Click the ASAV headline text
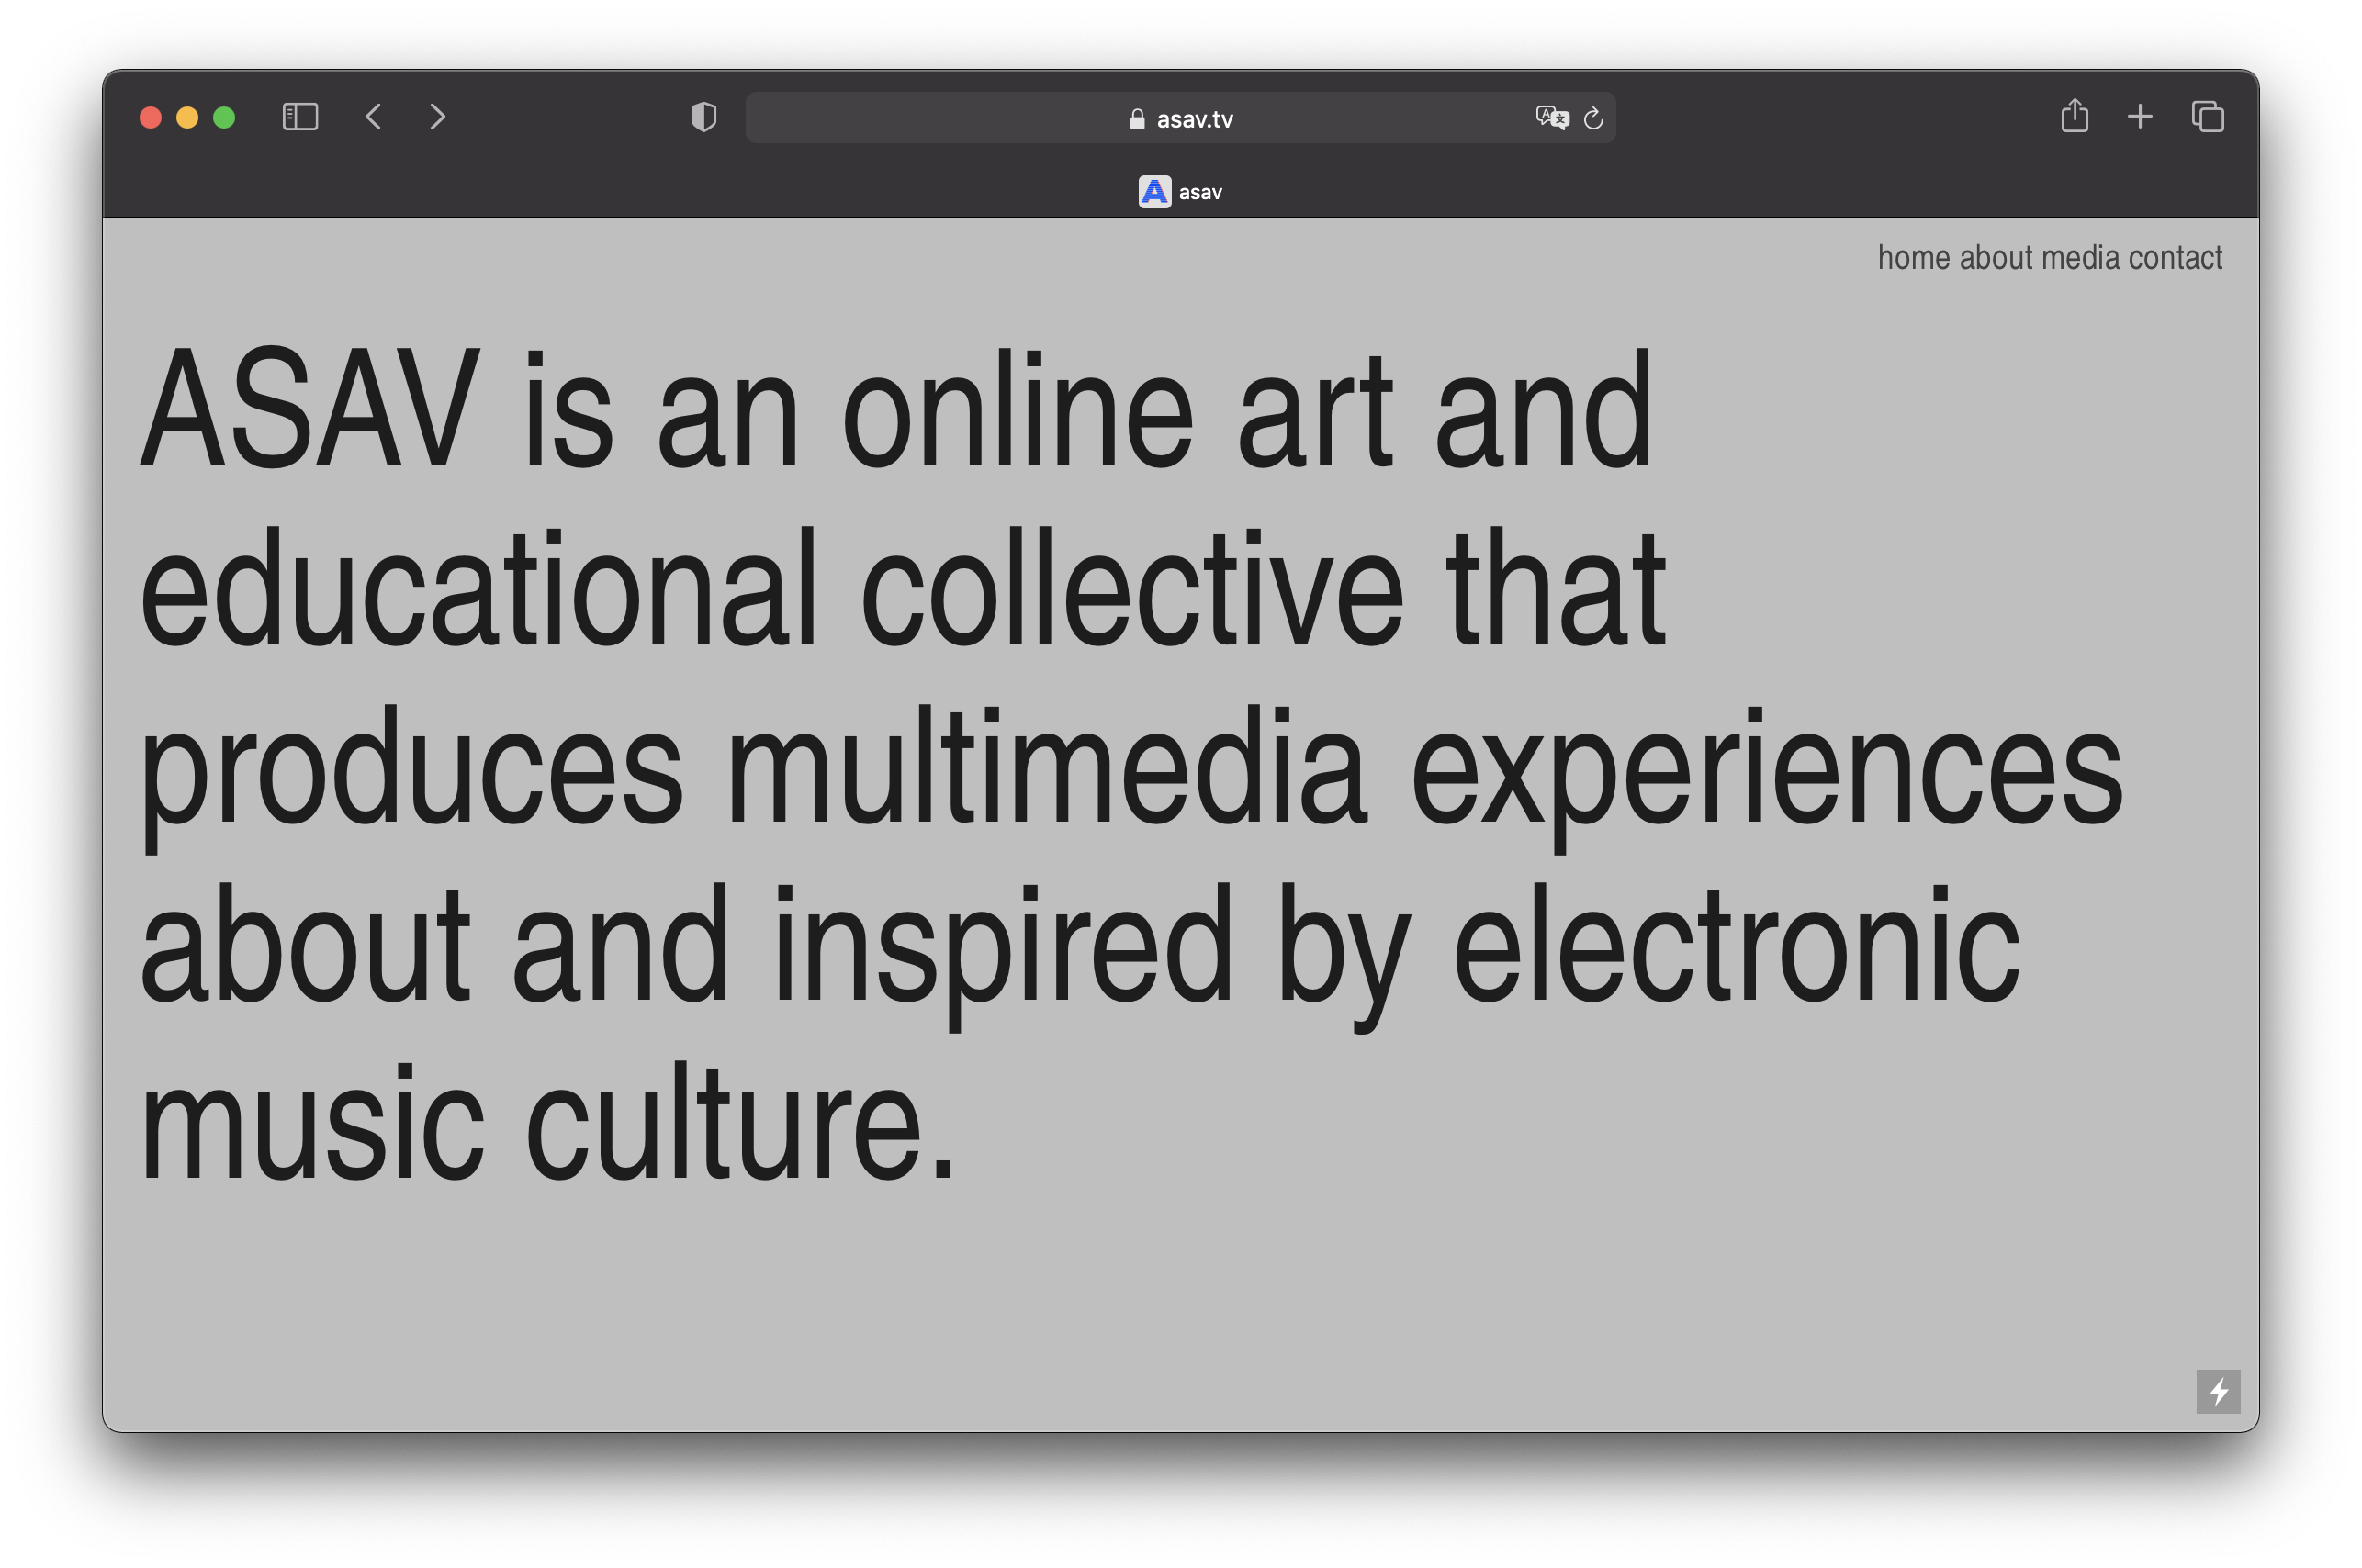This screenshot has width=2362, height=1568. click(x=1130, y=765)
